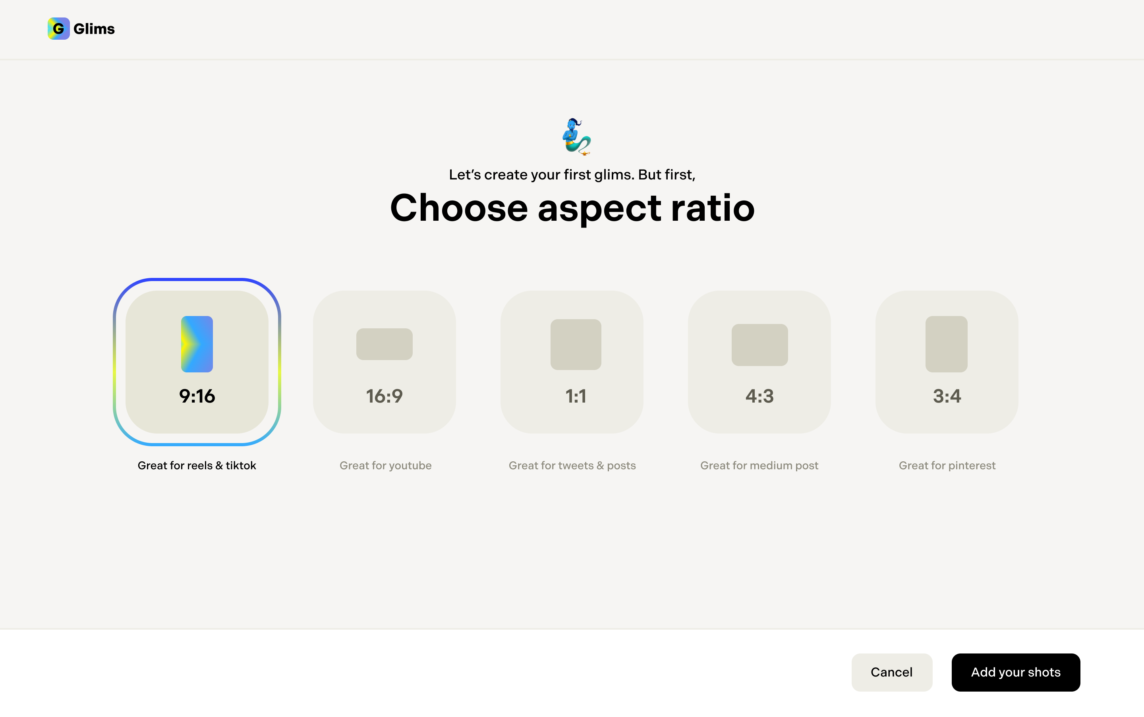Click the 'Great for pinterest' caption
The height and width of the screenshot is (717, 1144).
click(x=947, y=465)
